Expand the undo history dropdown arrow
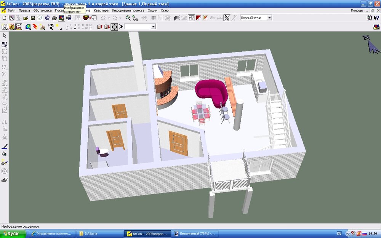Viewport: 381px width, 238px height. point(109,18)
